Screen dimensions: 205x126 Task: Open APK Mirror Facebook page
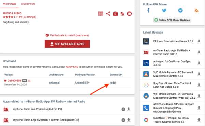pyautogui.click(x=148, y=10)
